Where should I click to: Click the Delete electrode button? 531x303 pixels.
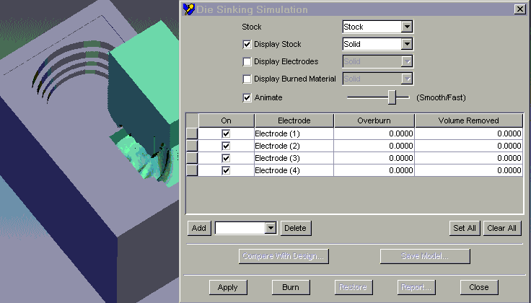(295, 228)
